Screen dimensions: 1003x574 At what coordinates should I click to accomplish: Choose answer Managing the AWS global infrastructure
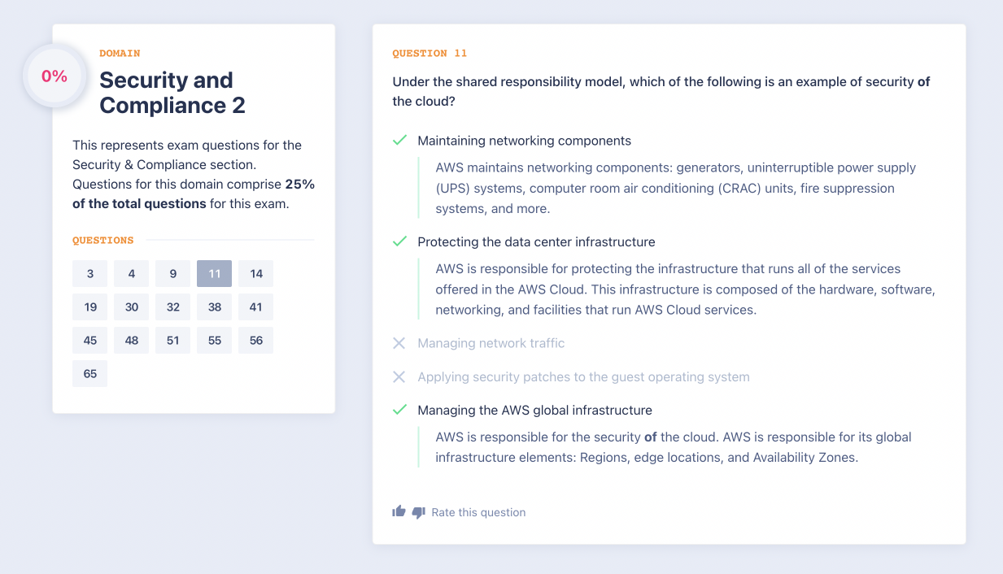click(534, 410)
